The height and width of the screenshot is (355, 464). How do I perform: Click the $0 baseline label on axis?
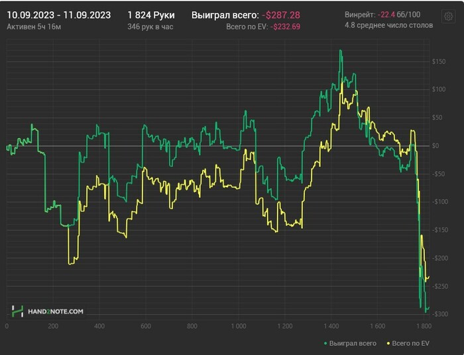[x=435, y=146]
